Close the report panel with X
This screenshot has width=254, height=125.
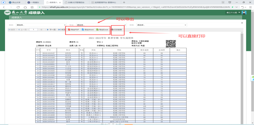point(242,22)
